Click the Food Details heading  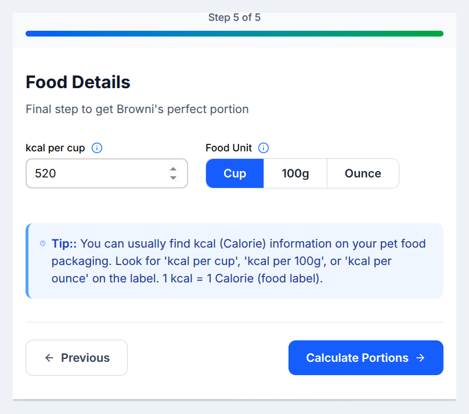[x=78, y=82]
